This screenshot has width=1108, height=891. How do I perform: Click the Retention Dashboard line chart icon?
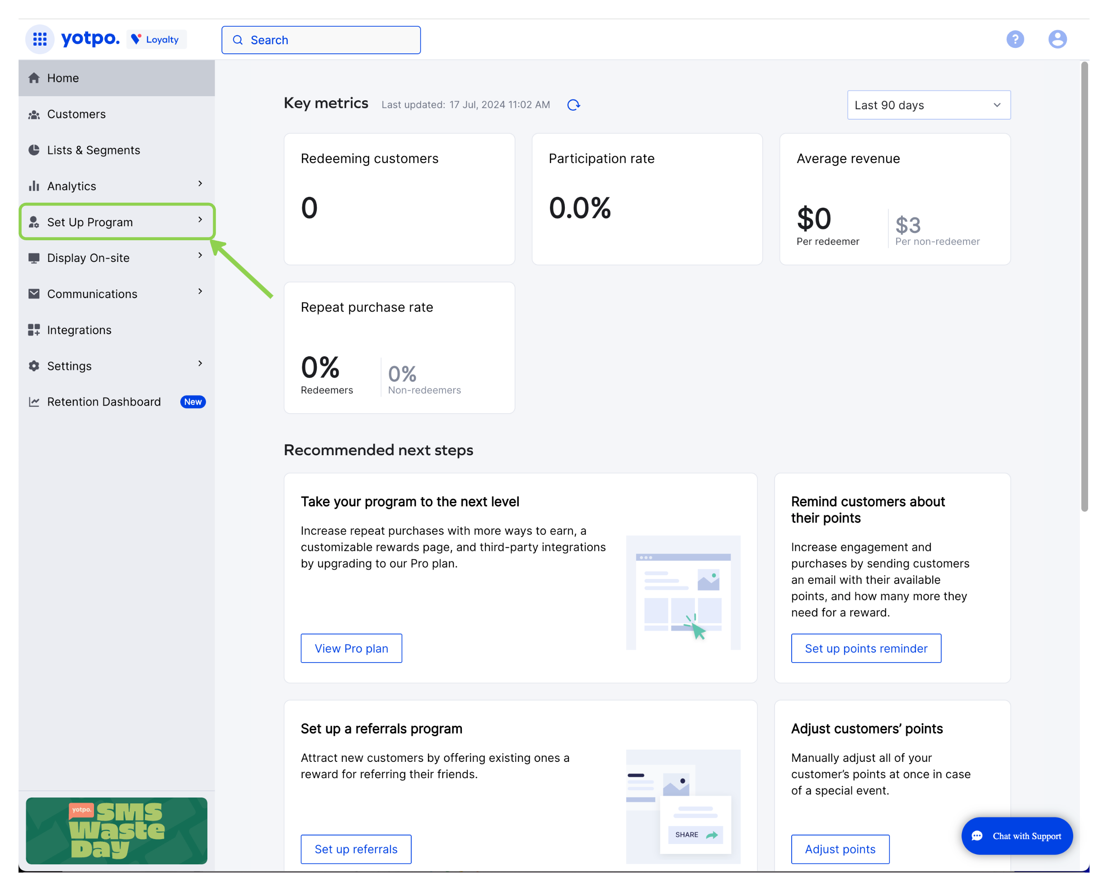pyautogui.click(x=34, y=401)
